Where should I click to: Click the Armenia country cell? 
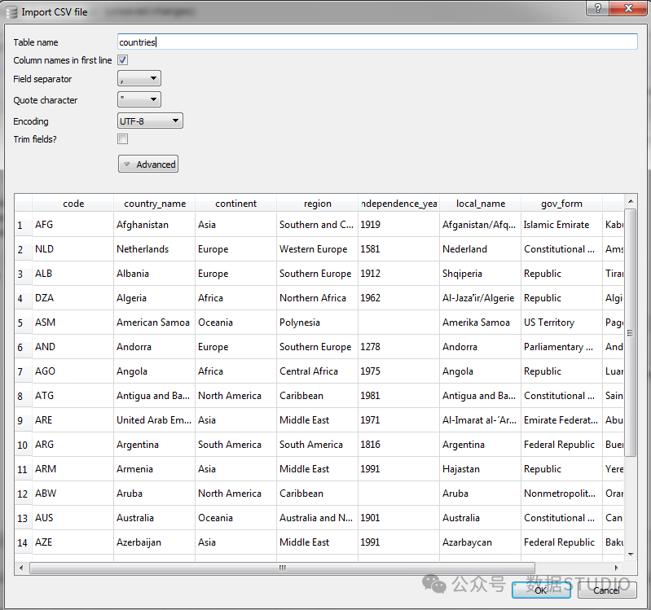tap(155, 469)
